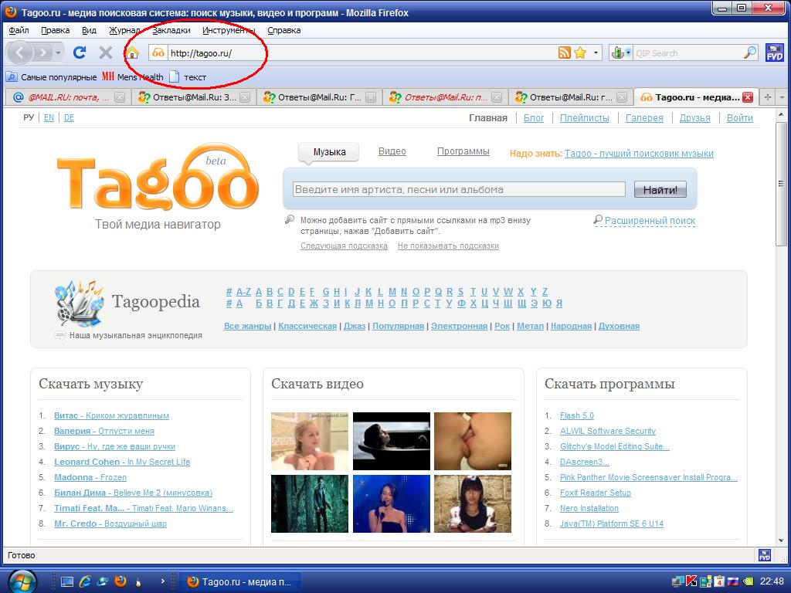Click the Tagoopedia media icon
This screenshot has height=593, width=791.
79,303
